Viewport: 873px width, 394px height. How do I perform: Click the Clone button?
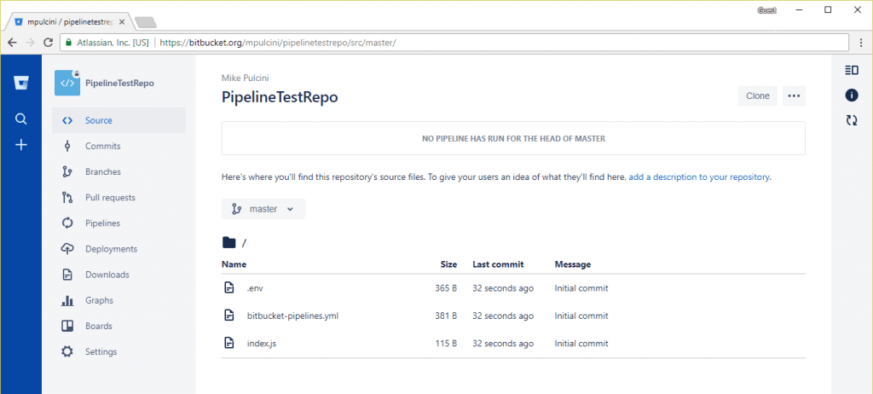click(757, 96)
